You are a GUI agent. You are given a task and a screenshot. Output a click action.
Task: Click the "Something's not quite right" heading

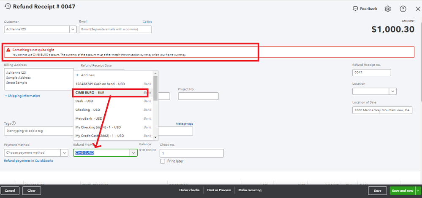pyautogui.click(x=33, y=50)
